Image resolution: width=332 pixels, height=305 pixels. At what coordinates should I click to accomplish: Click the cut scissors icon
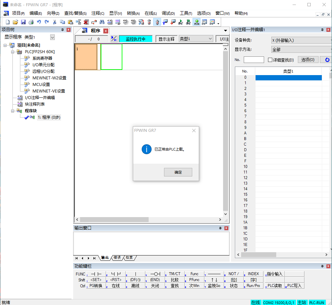point(54,22)
